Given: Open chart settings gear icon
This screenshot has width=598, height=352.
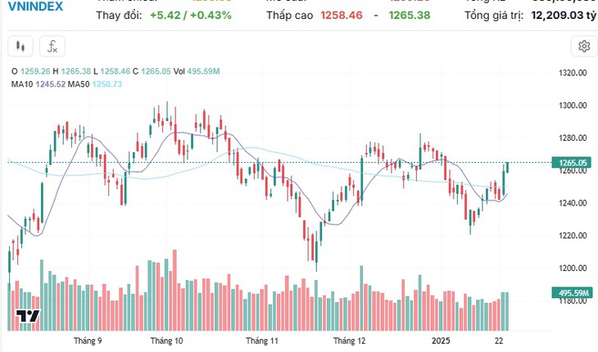Looking at the screenshot, I should (584, 47).
